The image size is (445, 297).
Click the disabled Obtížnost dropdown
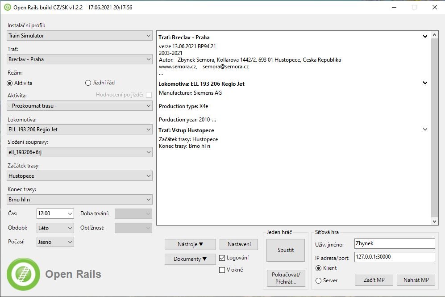coord(133,228)
